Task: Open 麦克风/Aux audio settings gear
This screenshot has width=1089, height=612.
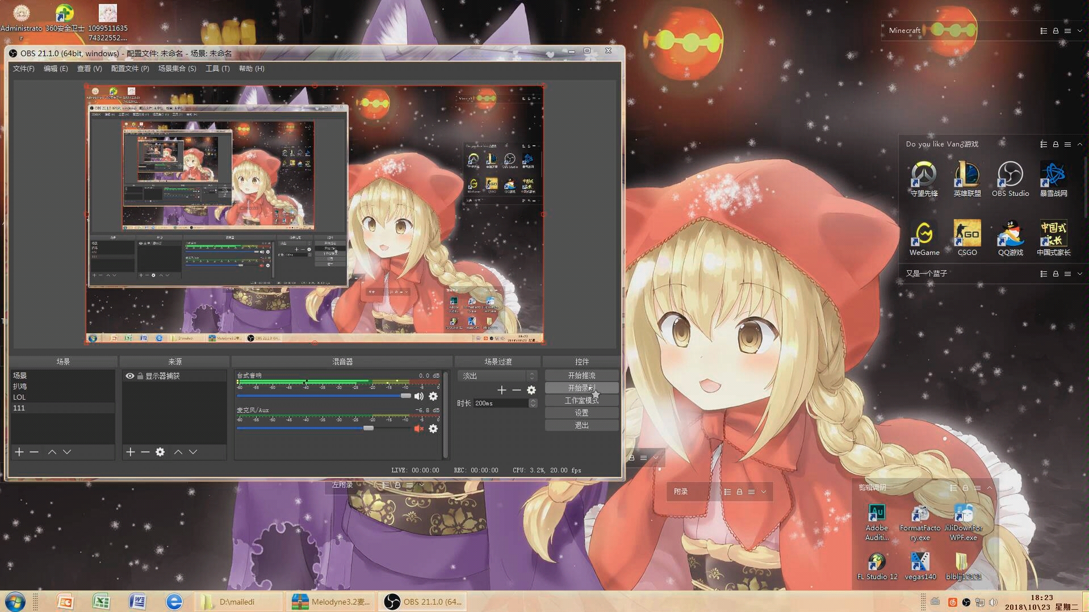Action: tap(433, 429)
